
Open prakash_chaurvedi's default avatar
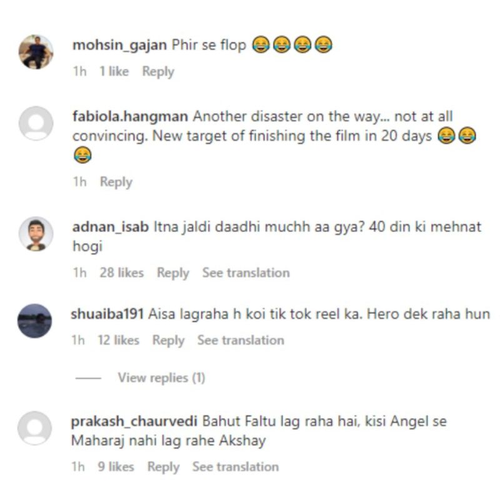pos(34,428)
